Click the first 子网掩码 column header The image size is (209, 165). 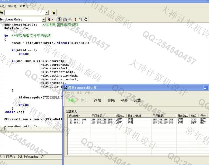click(x=103, y=116)
